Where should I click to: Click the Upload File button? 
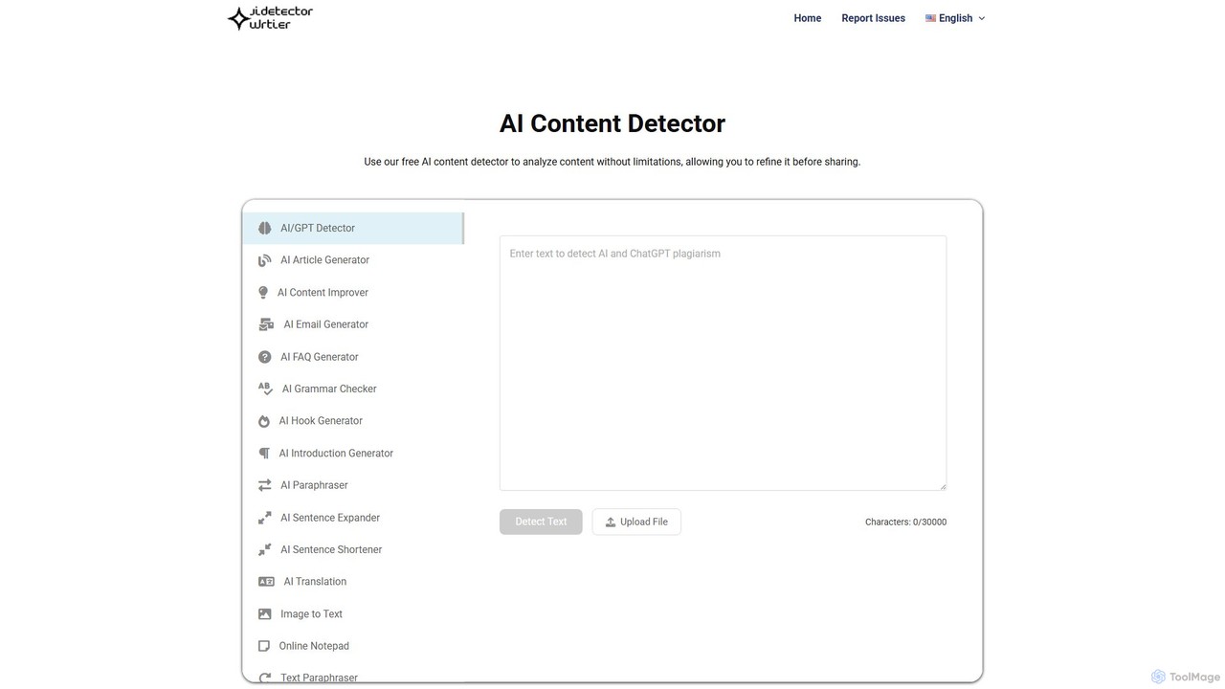pos(636,522)
